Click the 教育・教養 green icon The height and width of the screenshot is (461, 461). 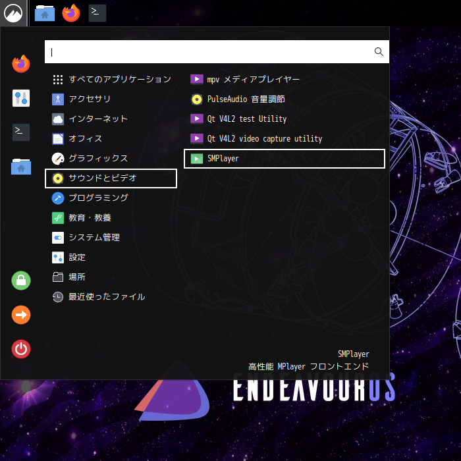click(x=58, y=218)
